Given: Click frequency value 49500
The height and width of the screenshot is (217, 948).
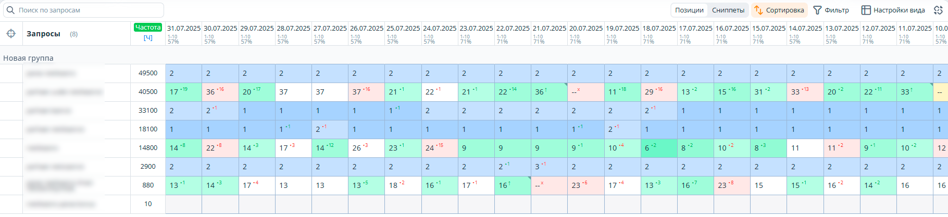Looking at the screenshot, I should click(x=148, y=73).
